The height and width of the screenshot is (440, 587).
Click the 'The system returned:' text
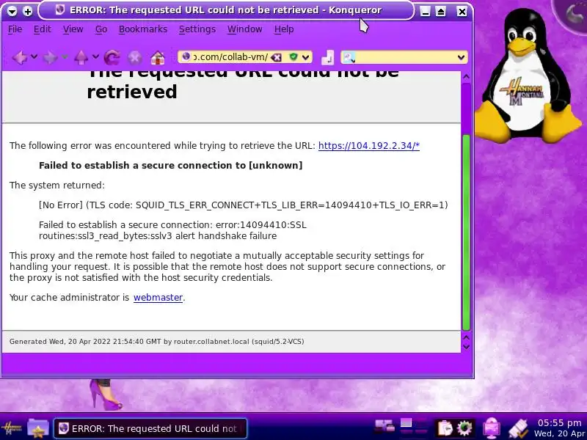pyautogui.click(x=57, y=186)
